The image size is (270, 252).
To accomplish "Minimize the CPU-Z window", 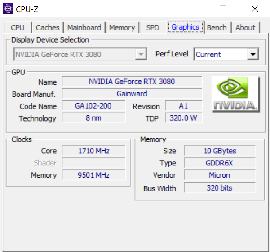I will pos(192,9).
